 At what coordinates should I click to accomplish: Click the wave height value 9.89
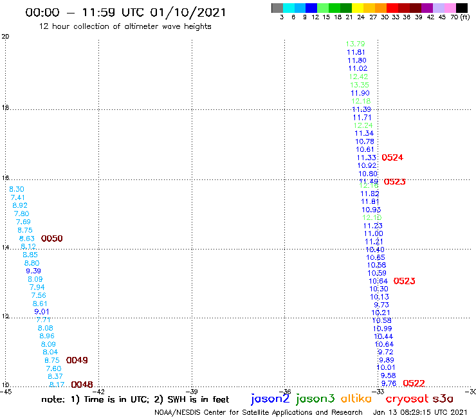click(x=387, y=360)
